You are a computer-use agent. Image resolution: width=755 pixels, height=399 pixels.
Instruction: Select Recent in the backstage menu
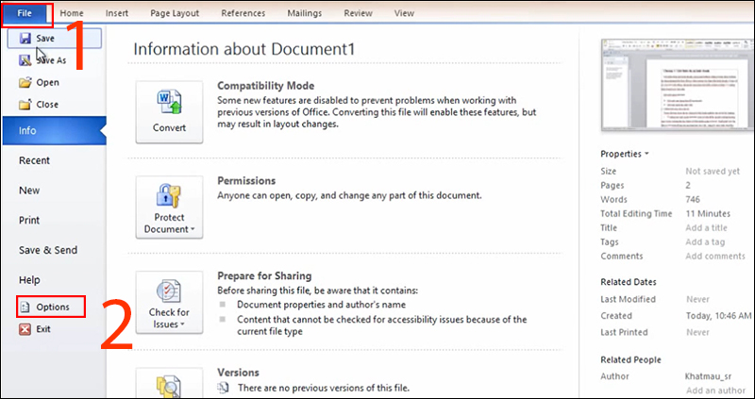pos(35,160)
